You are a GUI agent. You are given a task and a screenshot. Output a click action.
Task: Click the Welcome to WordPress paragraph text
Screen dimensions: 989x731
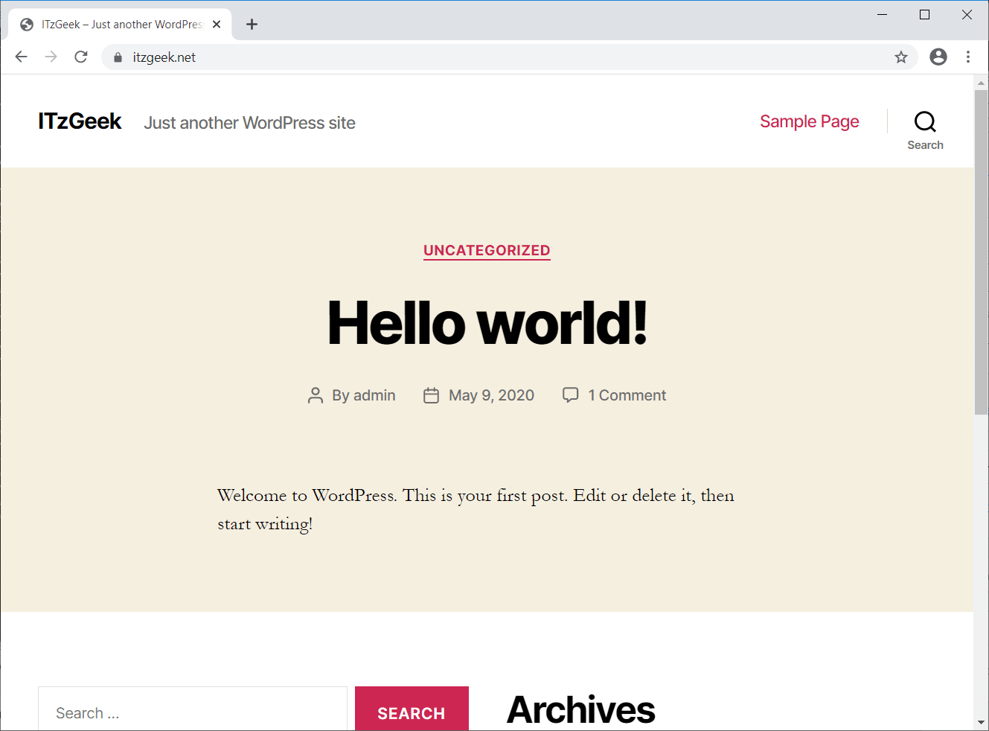coord(476,510)
